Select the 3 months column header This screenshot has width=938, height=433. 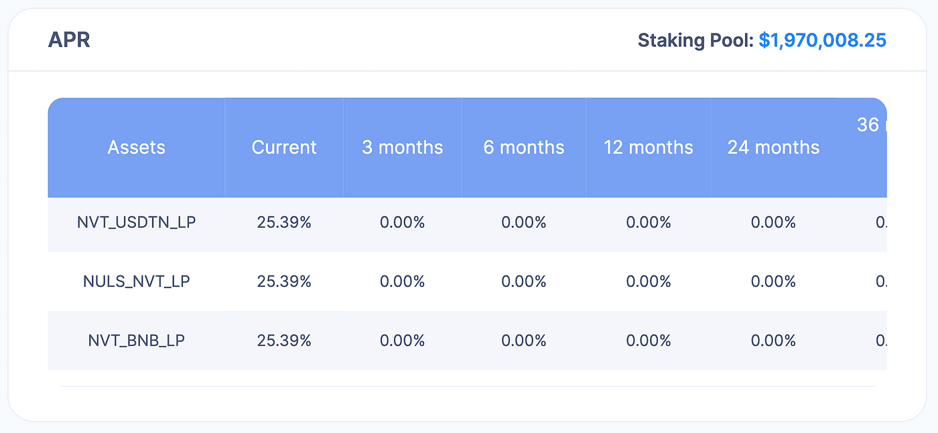click(x=402, y=147)
